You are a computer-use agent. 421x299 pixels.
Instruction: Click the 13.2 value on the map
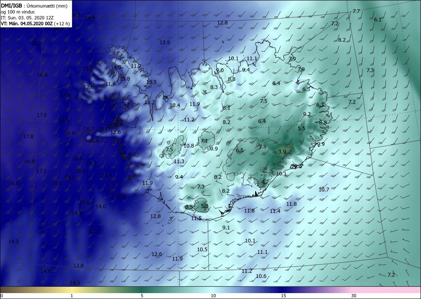click(x=149, y=102)
